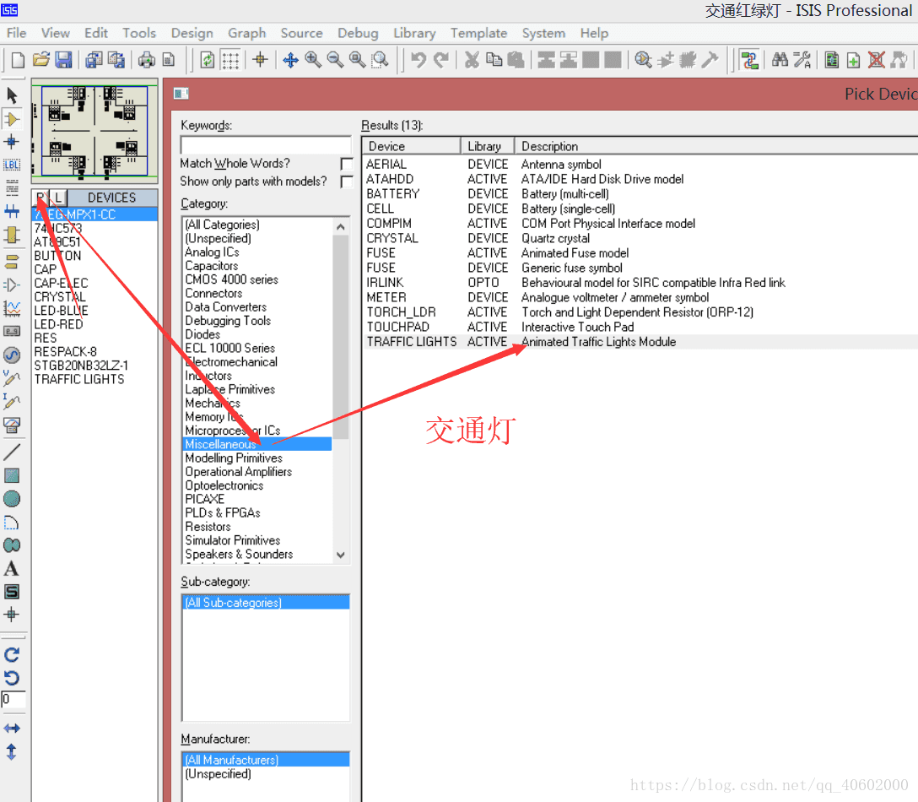Save the design with the floppy disk icon

(63, 60)
